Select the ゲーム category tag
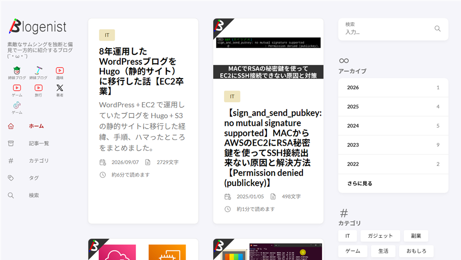Screen dimensions: 461x260 pos(353,251)
